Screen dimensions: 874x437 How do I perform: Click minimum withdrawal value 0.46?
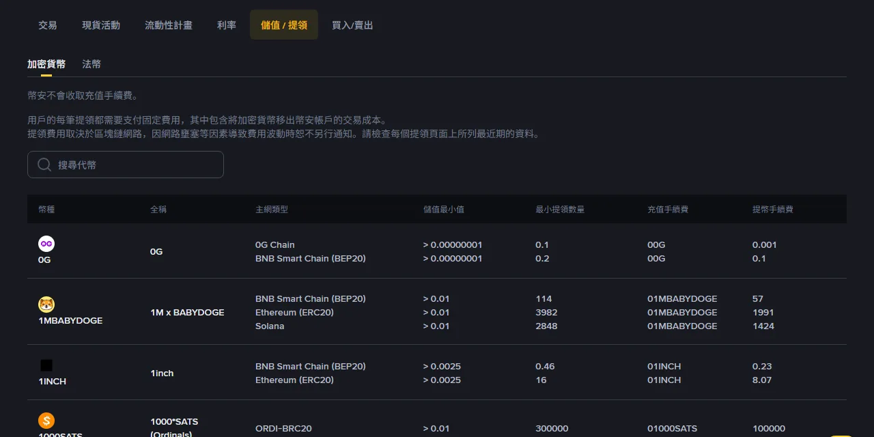[x=545, y=367]
